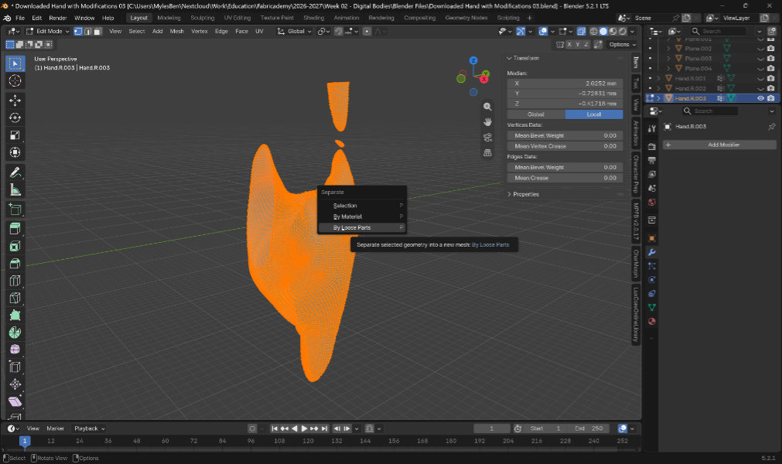Toggle camera view icon in viewport
The image size is (782, 464).
click(x=487, y=138)
